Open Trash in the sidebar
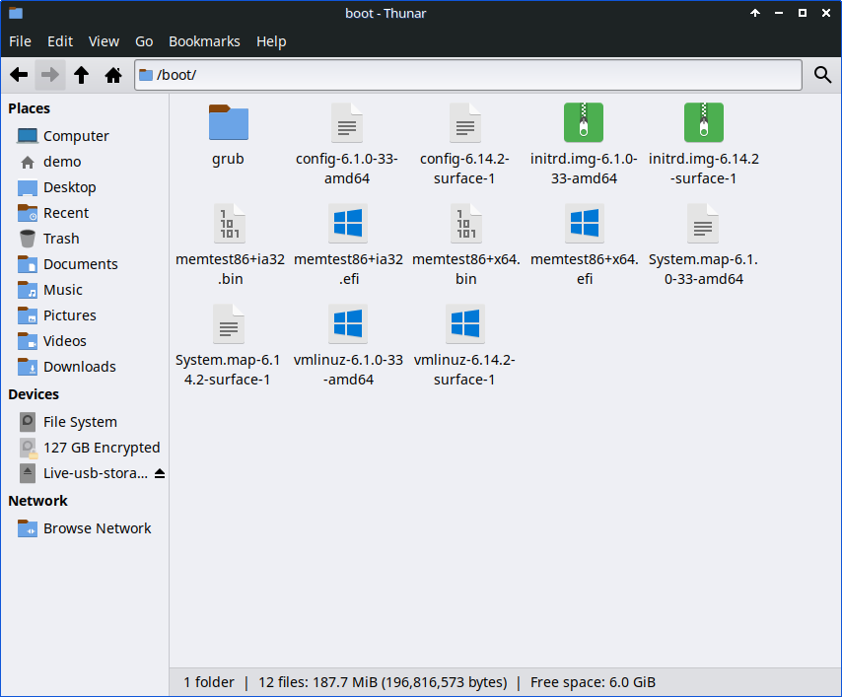842x697 pixels. 85,239
